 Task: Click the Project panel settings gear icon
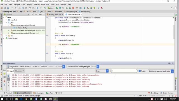tap(40, 15)
